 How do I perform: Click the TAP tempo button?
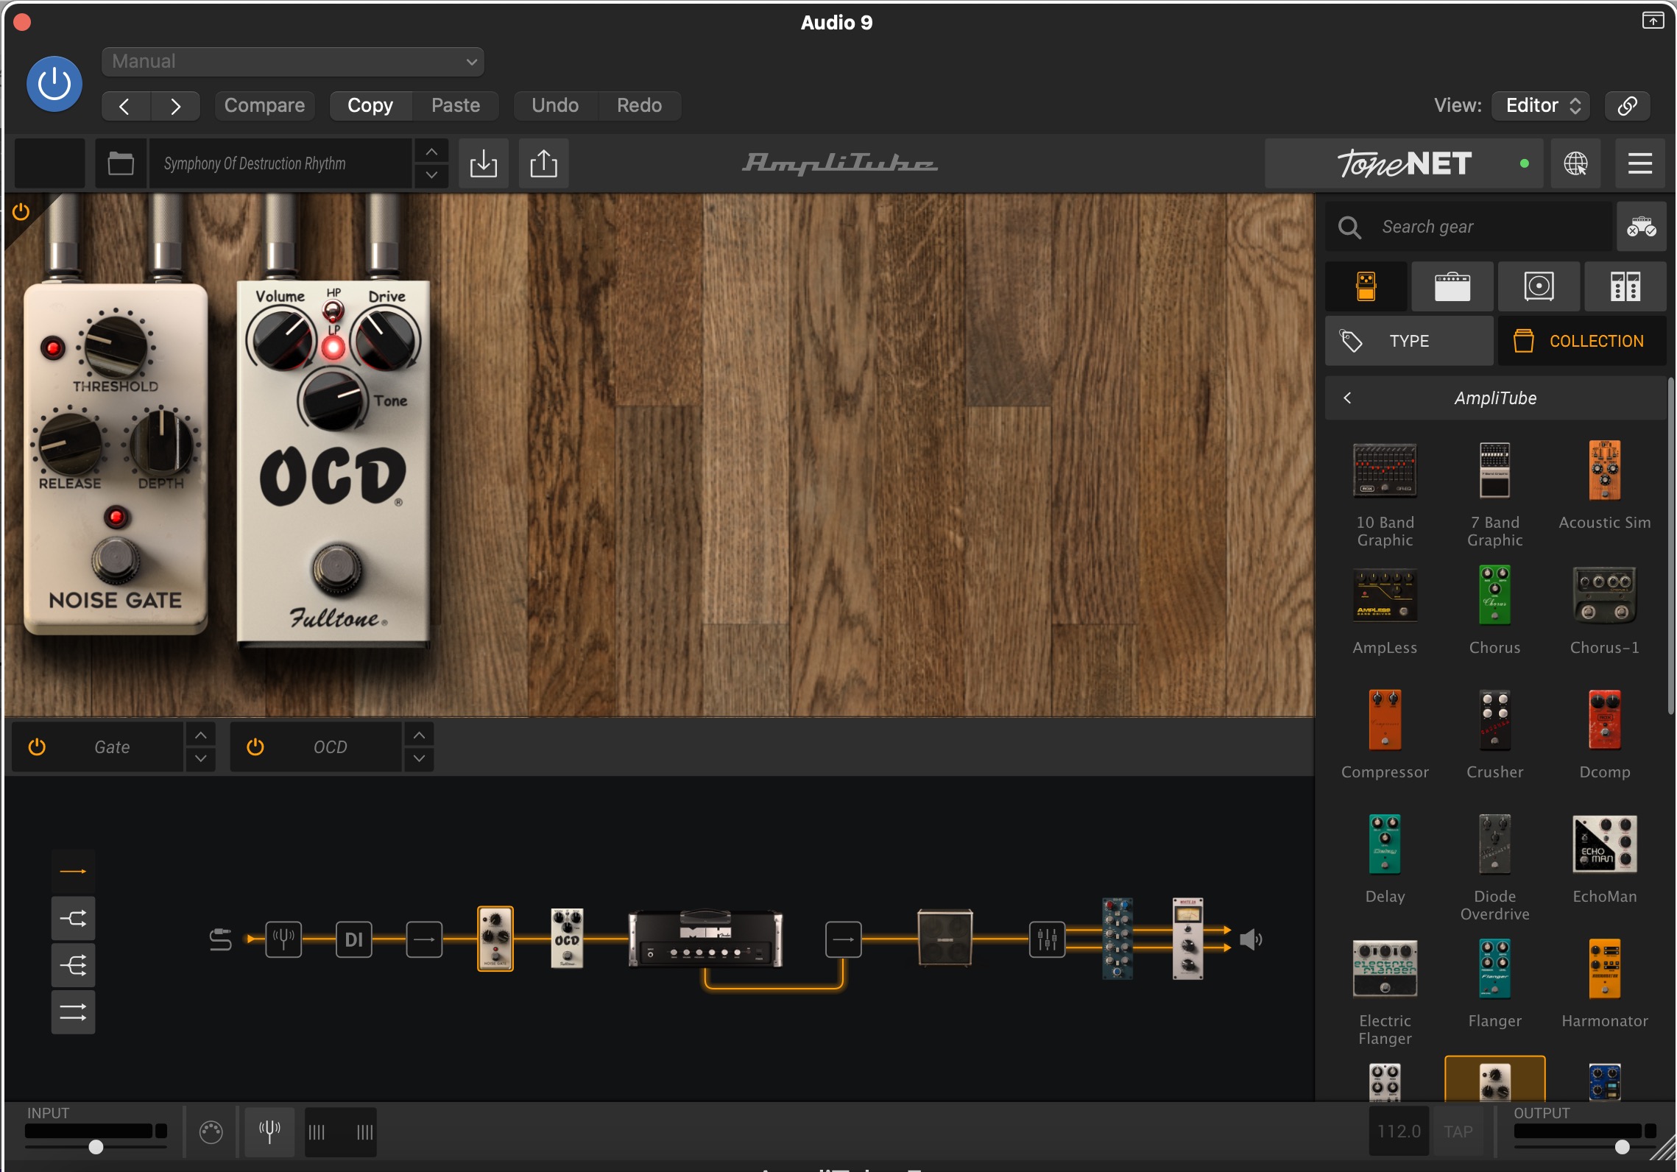click(x=1458, y=1131)
